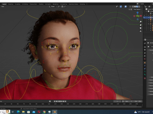
Task: Open the gizmo options dropdown arrow
Action: [x=123, y=7]
